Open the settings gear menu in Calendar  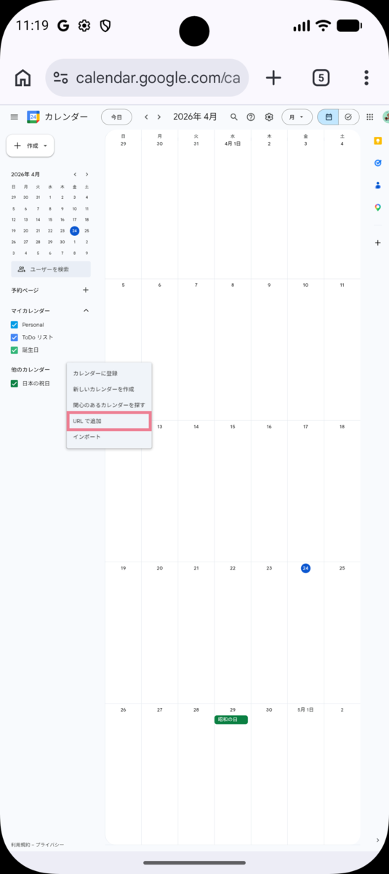(269, 117)
